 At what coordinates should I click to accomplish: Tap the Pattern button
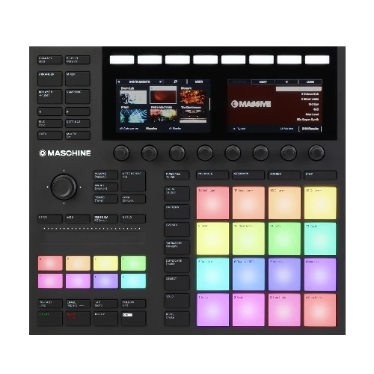177,212
